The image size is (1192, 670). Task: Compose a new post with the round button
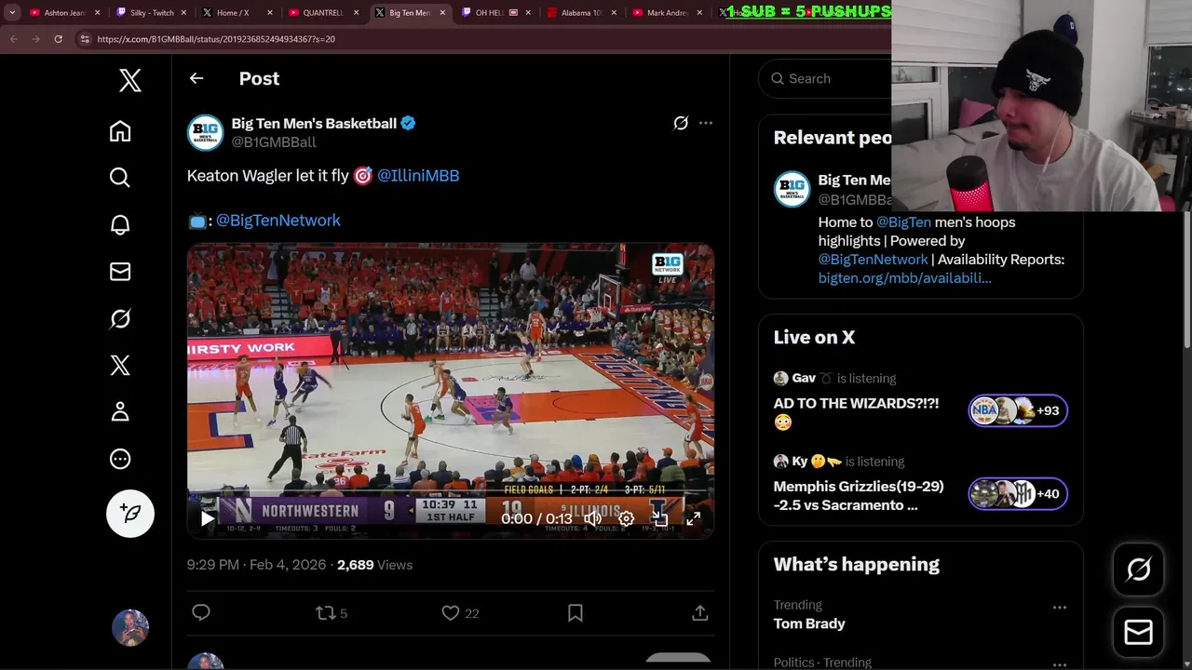tap(130, 513)
